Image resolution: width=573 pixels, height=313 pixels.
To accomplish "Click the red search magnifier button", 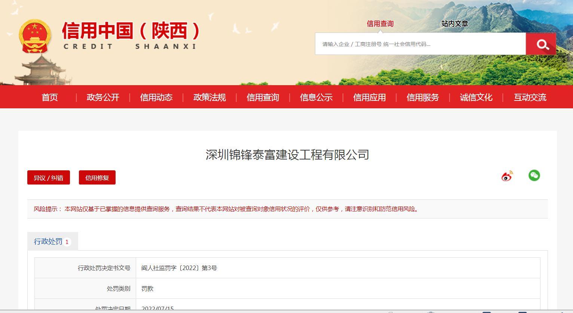I will 540,44.
